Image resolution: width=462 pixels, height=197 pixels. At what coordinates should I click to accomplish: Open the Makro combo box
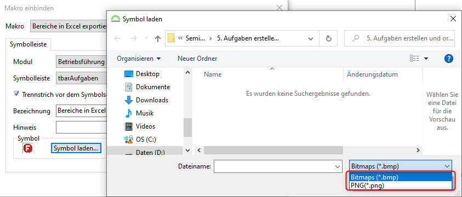(69, 26)
